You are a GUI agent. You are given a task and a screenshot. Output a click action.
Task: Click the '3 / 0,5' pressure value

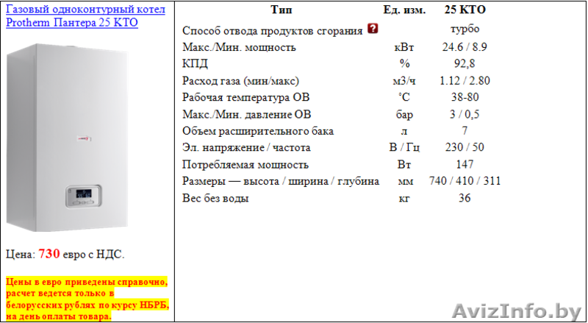pyautogui.click(x=465, y=114)
